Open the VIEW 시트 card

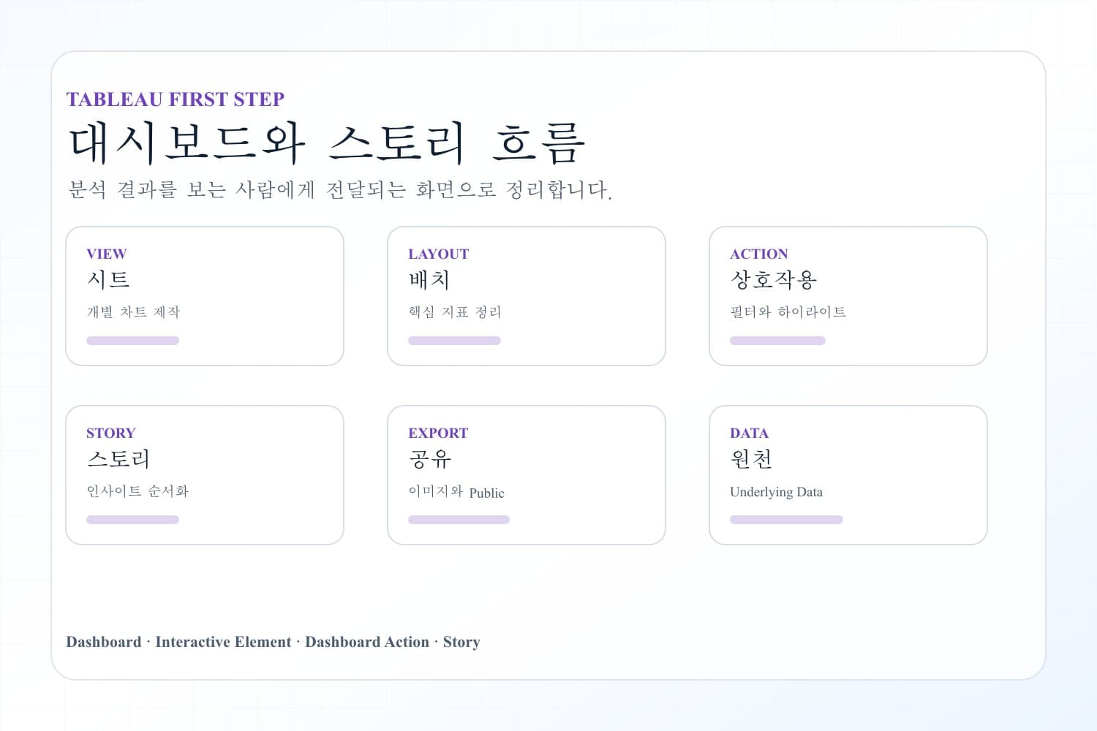(205, 296)
